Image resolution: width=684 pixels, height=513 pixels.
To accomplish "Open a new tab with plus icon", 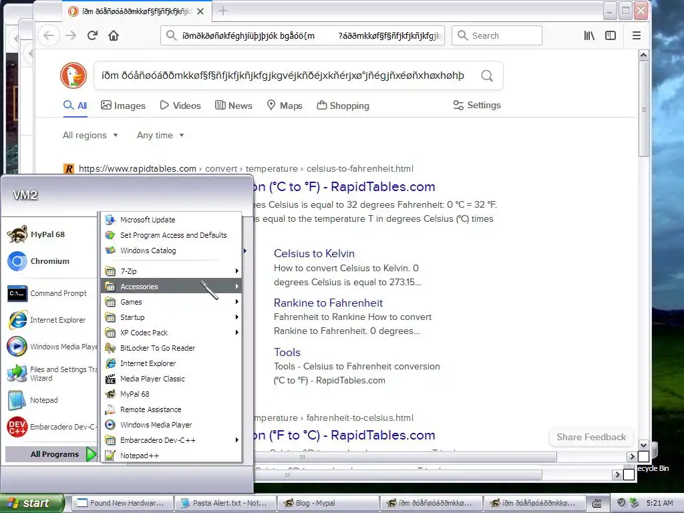I will tap(223, 11).
